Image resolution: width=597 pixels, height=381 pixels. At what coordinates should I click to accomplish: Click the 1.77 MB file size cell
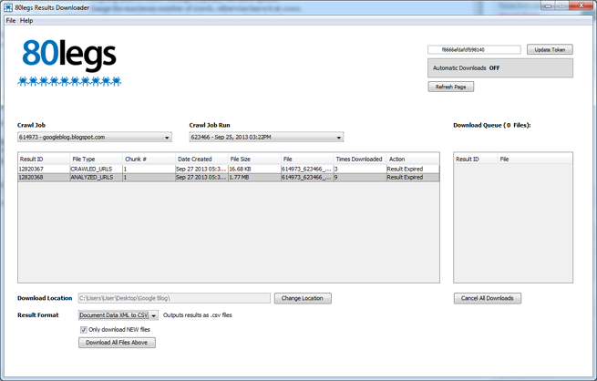click(x=254, y=178)
